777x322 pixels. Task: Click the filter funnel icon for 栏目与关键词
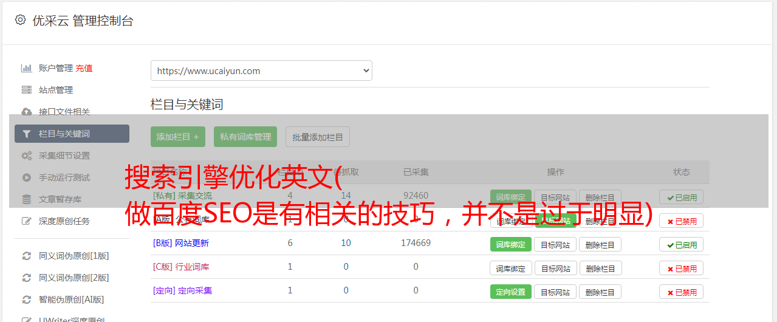click(x=27, y=134)
